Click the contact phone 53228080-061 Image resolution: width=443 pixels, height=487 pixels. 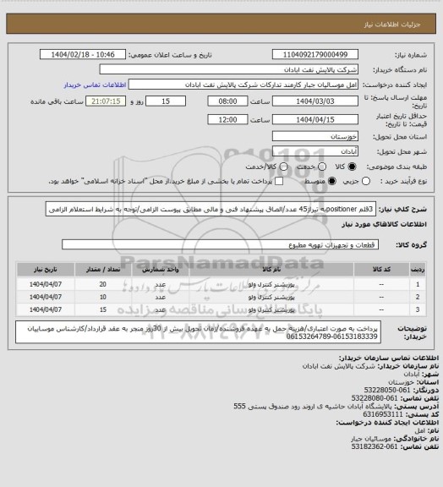click(x=375, y=398)
